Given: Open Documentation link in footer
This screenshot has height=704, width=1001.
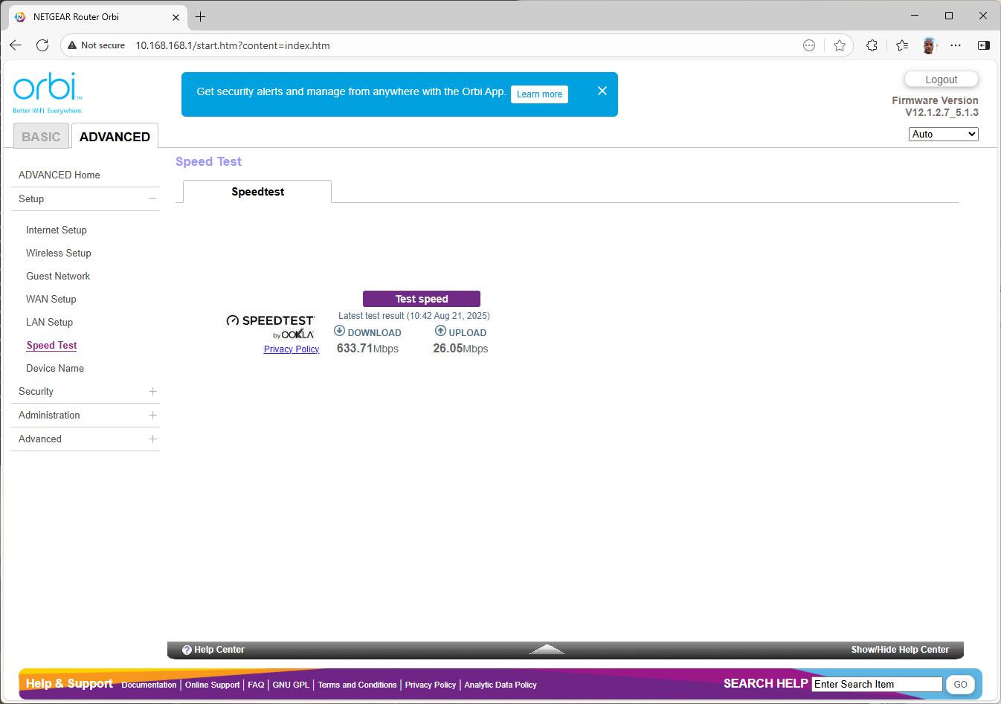Looking at the screenshot, I should coord(149,685).
